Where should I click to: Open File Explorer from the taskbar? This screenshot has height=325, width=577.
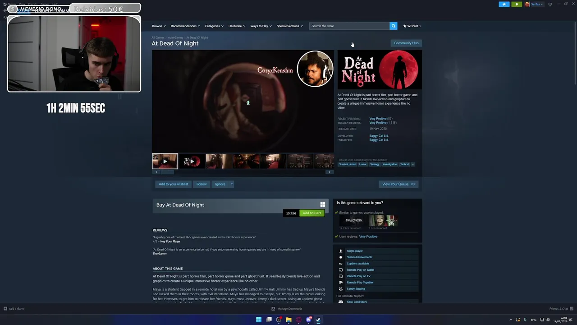point(288,320)
